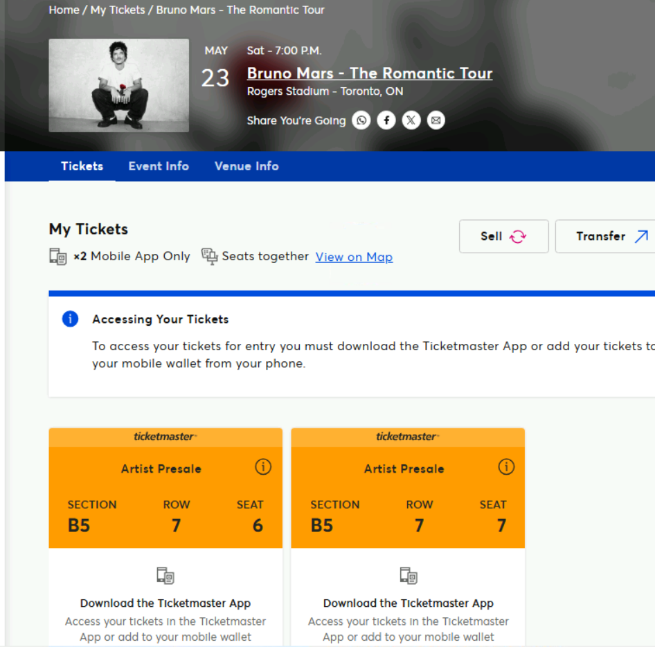Open info icon on seat 7 ticket

coord(506,466)
